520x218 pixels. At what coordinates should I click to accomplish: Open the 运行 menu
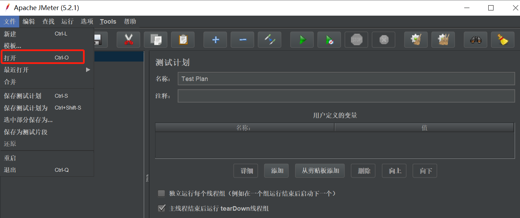pyautogui.click(x=67, y=22)
